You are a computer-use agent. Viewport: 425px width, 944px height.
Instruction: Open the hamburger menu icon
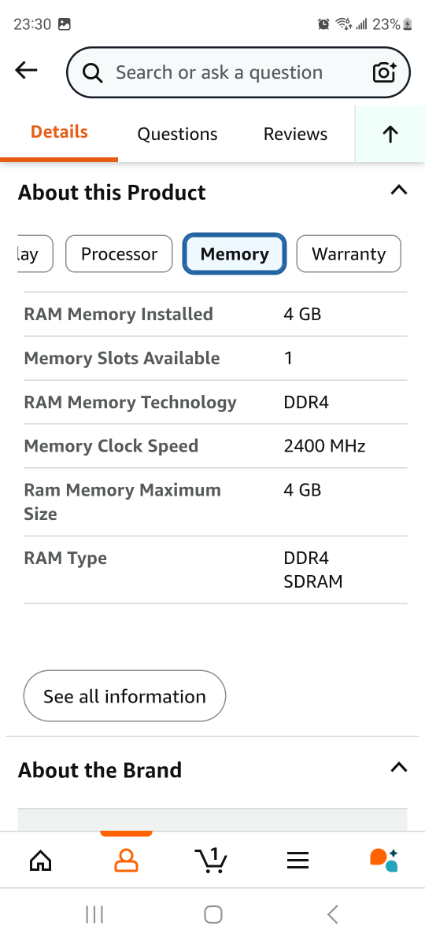click(x=297, y=861)
